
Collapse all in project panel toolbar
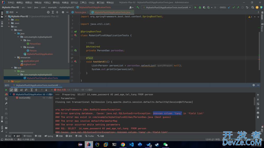pyautogui.click(x=57, y=12)
